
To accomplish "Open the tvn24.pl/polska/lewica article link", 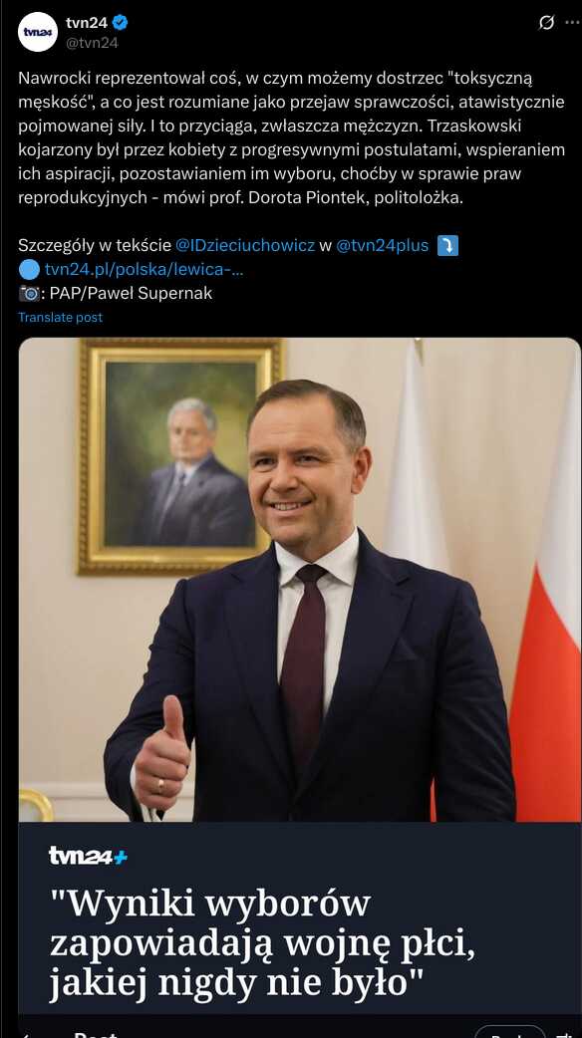I will tap(145, 269).
